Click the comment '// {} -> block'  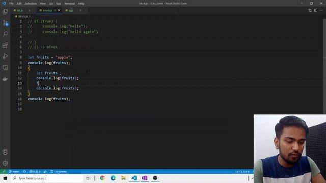pyautogui.click(x=42, y=47)
